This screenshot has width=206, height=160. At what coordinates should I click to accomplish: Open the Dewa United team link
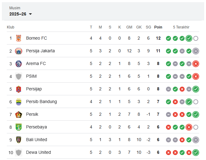coord(38,152)
